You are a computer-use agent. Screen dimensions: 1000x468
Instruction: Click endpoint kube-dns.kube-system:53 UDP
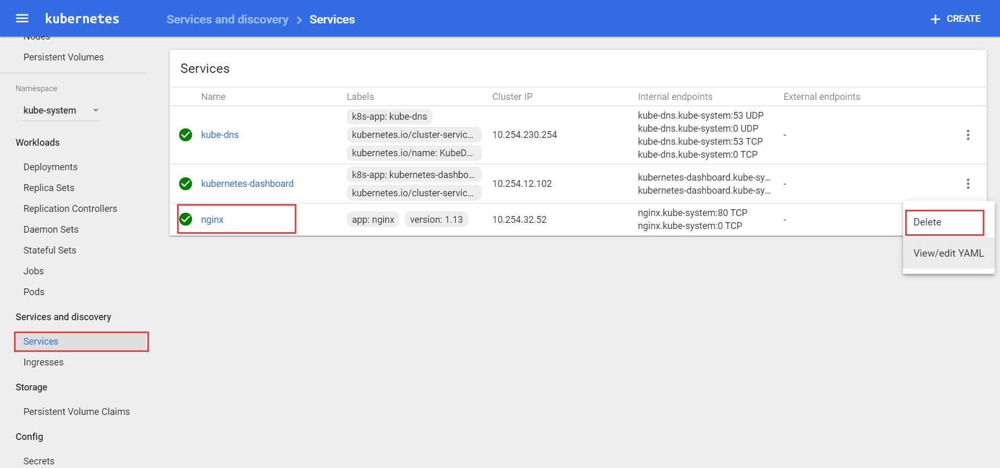(x=701, y=116)
